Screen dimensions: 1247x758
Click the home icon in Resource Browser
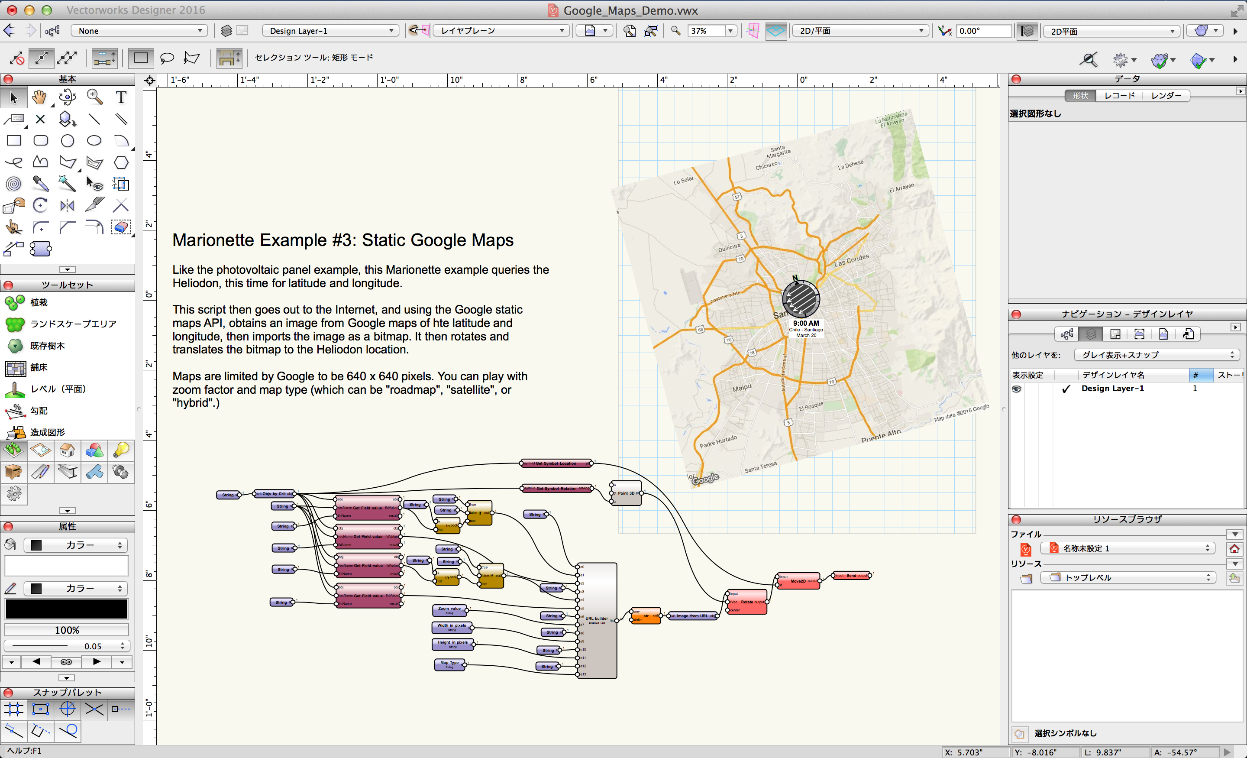[1234, 548]
